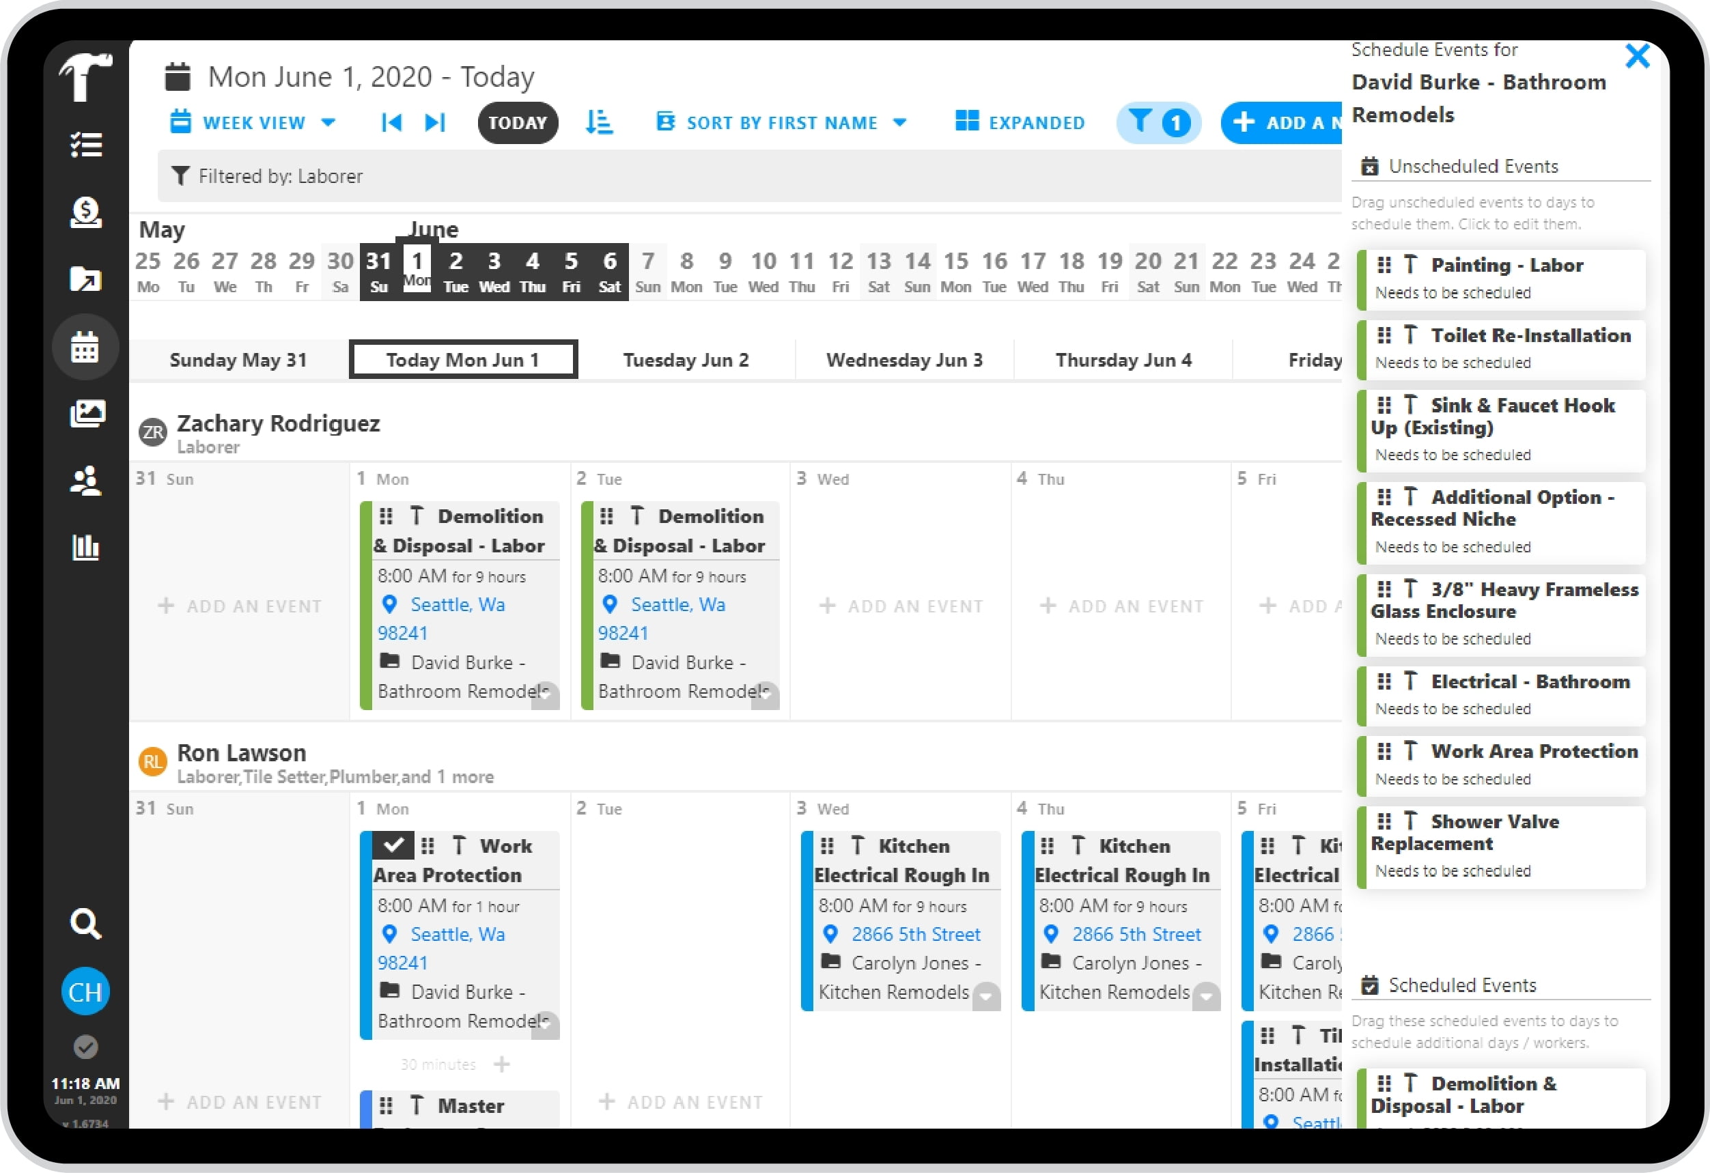Click the dollar sign icon in left sidebar
Screen dimensions: 1710x1173
85,212
